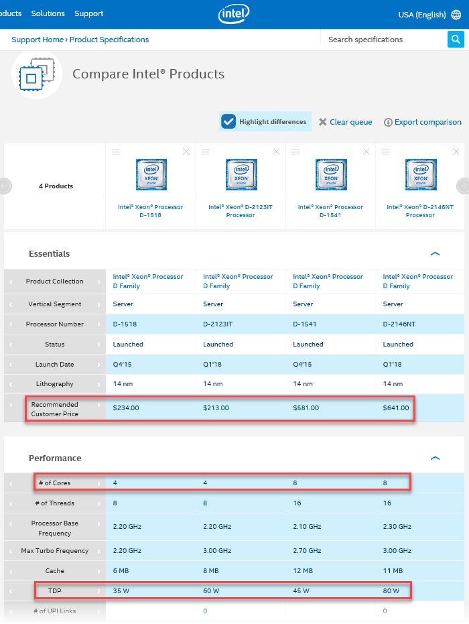Click the Recommended Customer Price row label

click(x=54, y=409)
